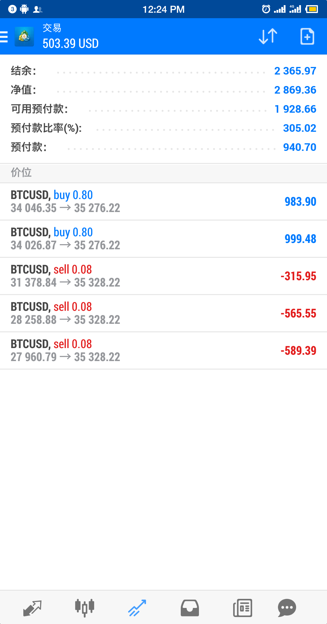Tap the 结余 balance row
This screenshot has height=624, width=327.
coord(163,71)
